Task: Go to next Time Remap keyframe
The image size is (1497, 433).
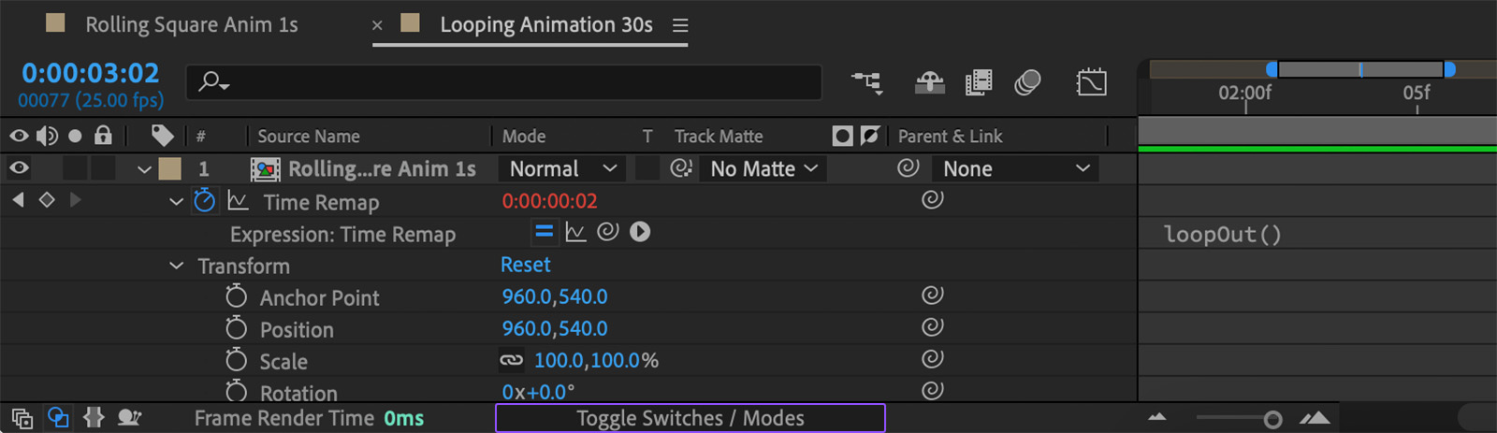Action: [75, 199]
